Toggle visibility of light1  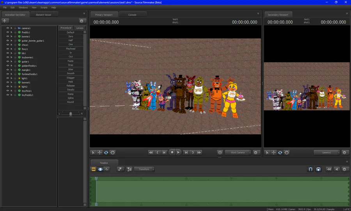pos(8,78)
